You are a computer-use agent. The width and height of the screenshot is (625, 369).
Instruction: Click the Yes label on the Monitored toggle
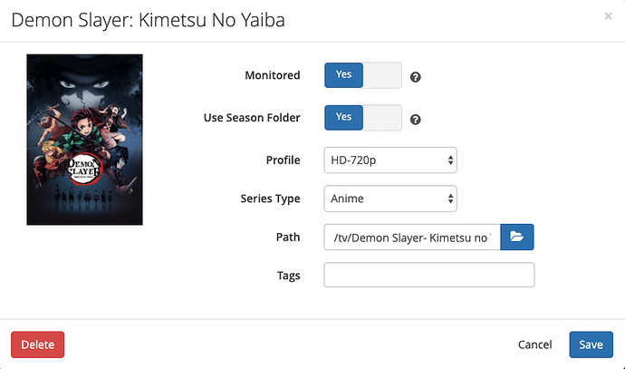(343, 74)
